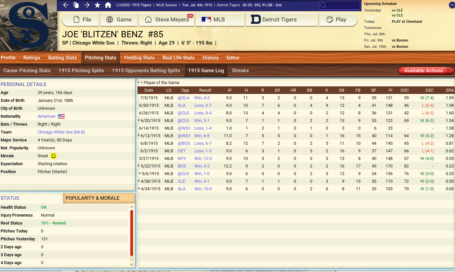
Task: Click the PI column header
Action: pyautogui.click(x=390, y=90)
